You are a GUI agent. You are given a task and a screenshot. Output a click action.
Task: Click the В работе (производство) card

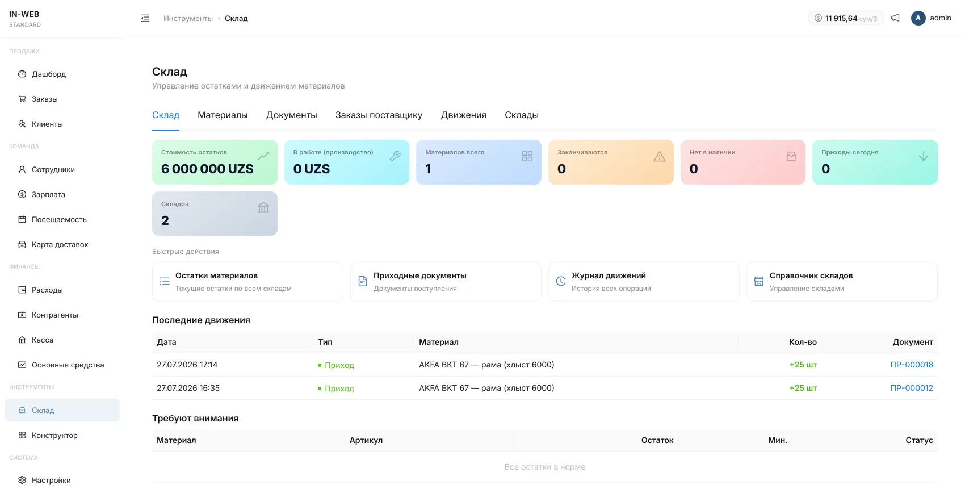point(347,162)
